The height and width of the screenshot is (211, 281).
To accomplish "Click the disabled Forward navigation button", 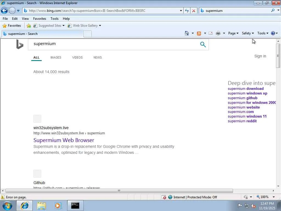I will point(12,11).
